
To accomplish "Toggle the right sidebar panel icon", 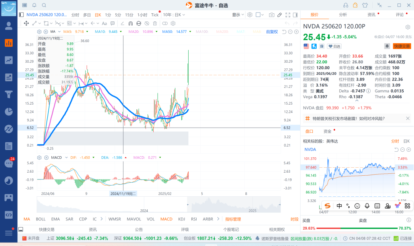I will pyautogui.click(x=296, y=15).
